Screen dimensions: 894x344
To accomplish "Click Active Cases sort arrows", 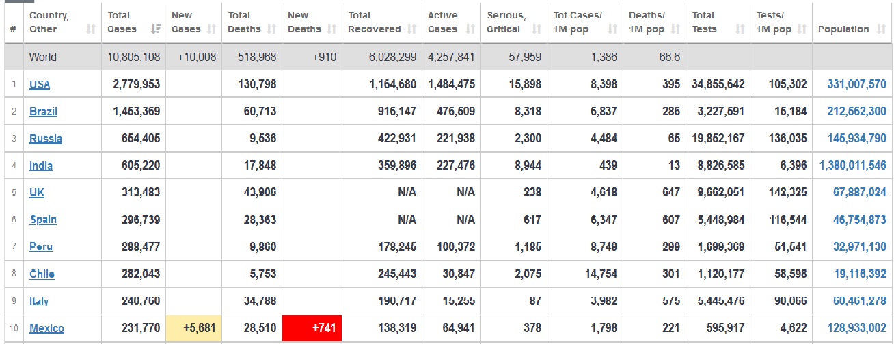I will [x=470, y=29].
